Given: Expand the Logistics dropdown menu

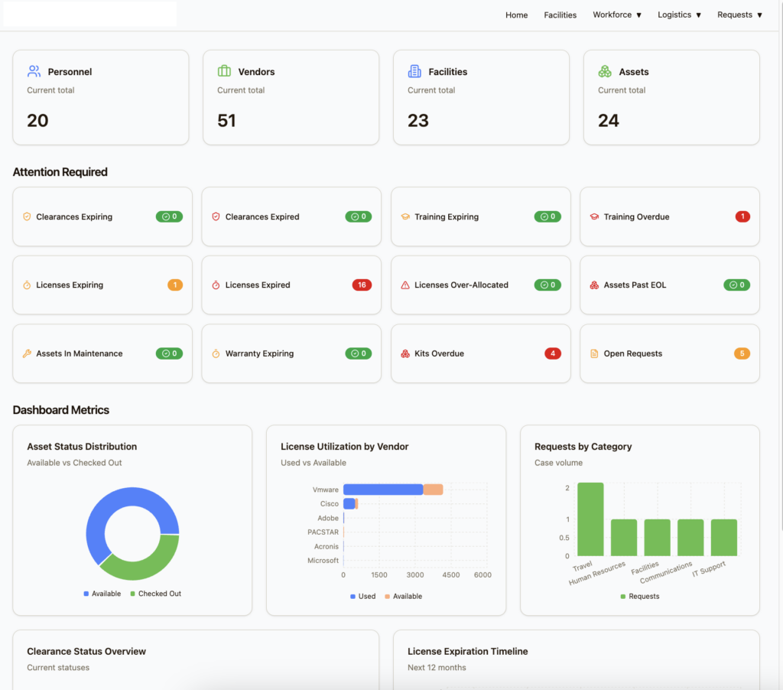Looking at the screenshot, I should (x=679, y=15).
